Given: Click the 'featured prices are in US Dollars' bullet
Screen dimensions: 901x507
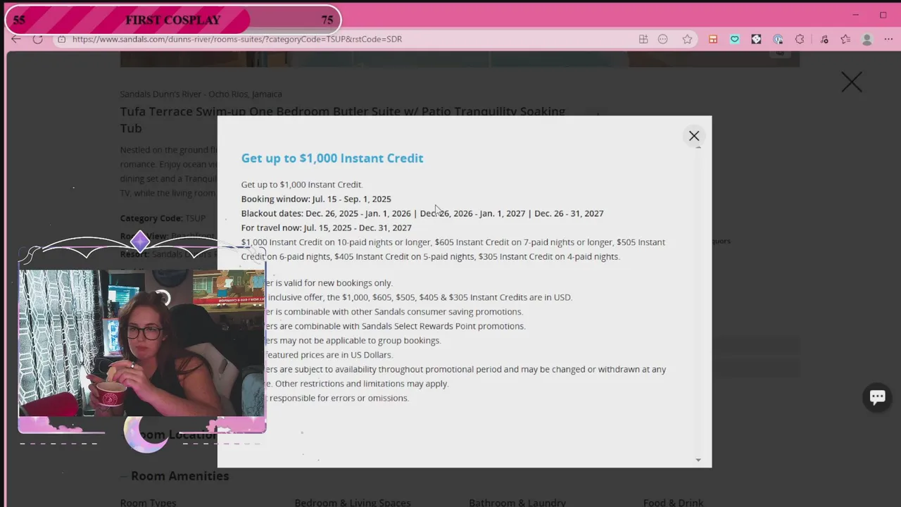Looking at the screenshot, I should (329, 355).
